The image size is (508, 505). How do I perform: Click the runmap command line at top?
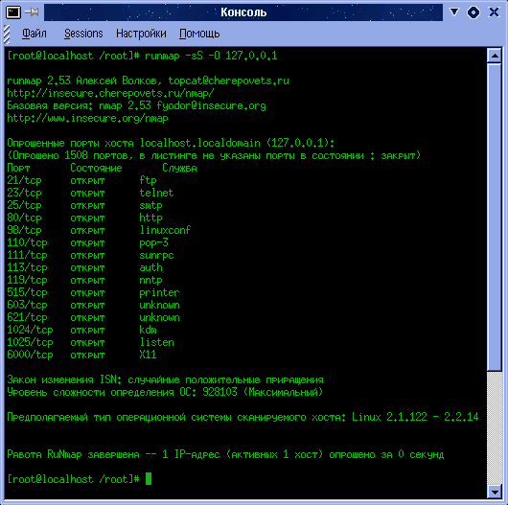(142, 56)
